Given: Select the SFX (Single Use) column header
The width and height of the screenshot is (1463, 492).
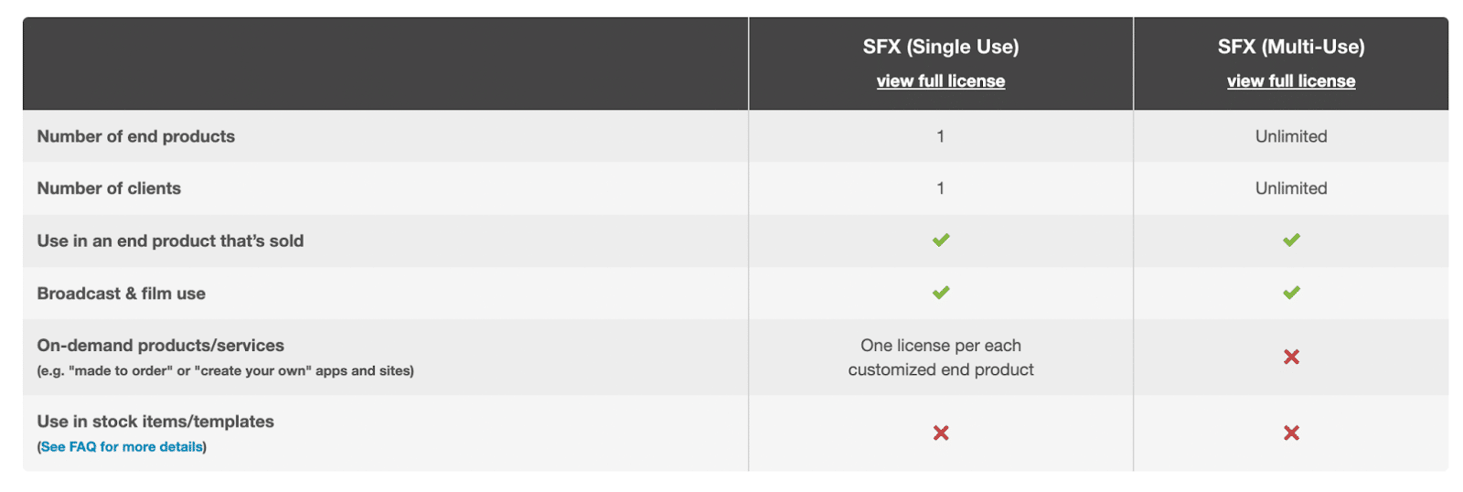Looking at the screenshot, I should 940,47.
